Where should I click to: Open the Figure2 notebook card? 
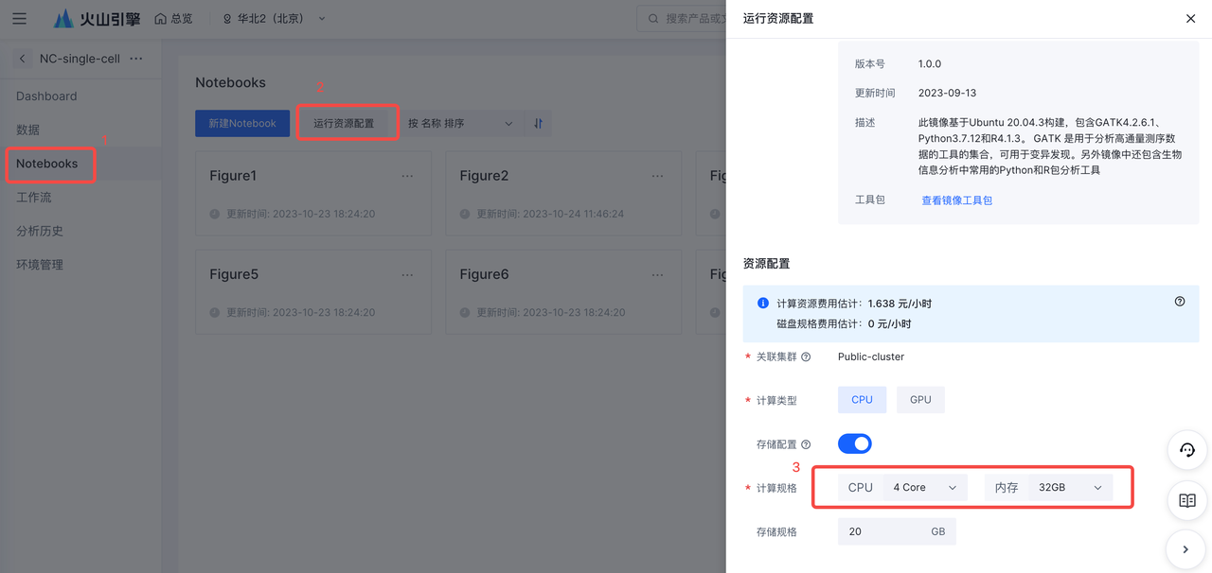tap(562, 193)
